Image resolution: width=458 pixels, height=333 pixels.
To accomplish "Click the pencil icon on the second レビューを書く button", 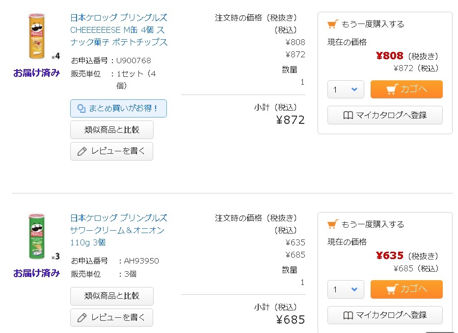I will pos(82,317).
